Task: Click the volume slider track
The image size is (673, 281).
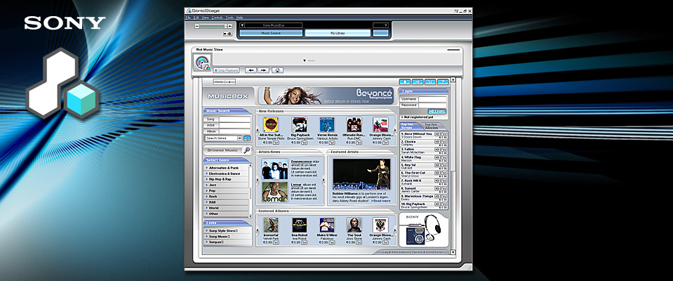Action: coord(213,26)
